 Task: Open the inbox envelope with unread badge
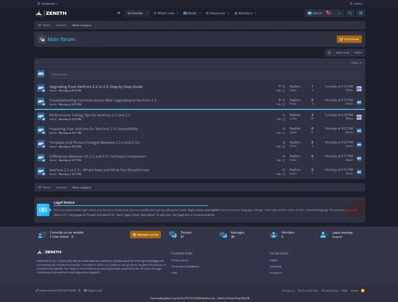point(329,13)
